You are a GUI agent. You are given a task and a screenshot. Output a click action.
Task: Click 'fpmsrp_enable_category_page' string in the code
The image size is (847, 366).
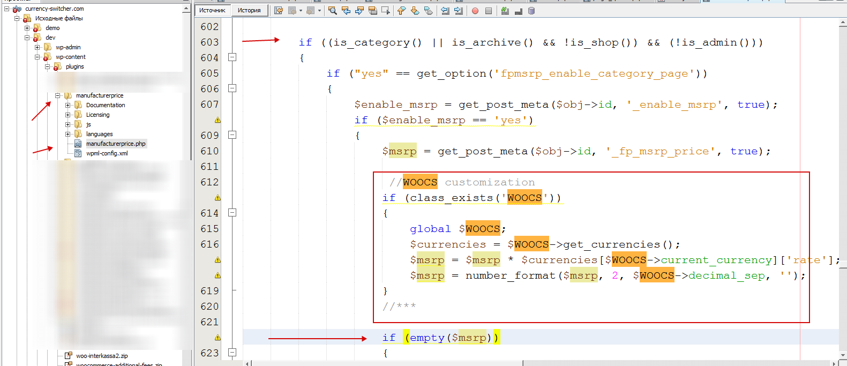[x=594, y=73]
